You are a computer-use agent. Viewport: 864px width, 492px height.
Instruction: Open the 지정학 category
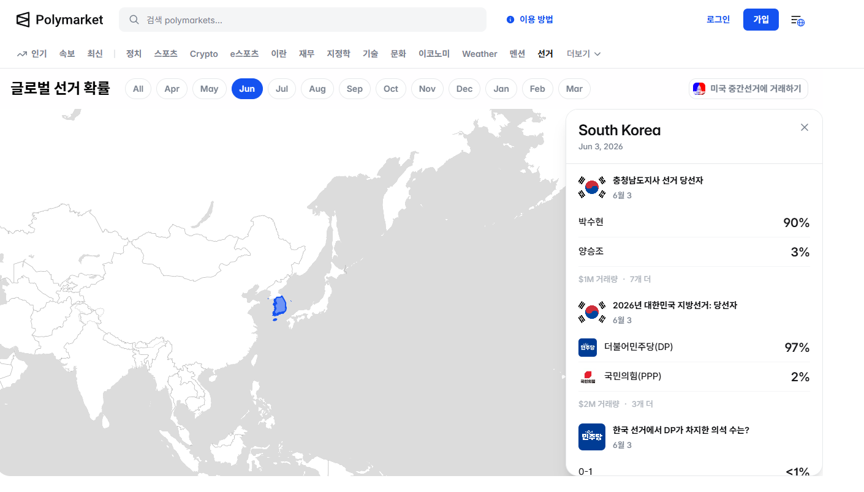(x=338, y=54)
